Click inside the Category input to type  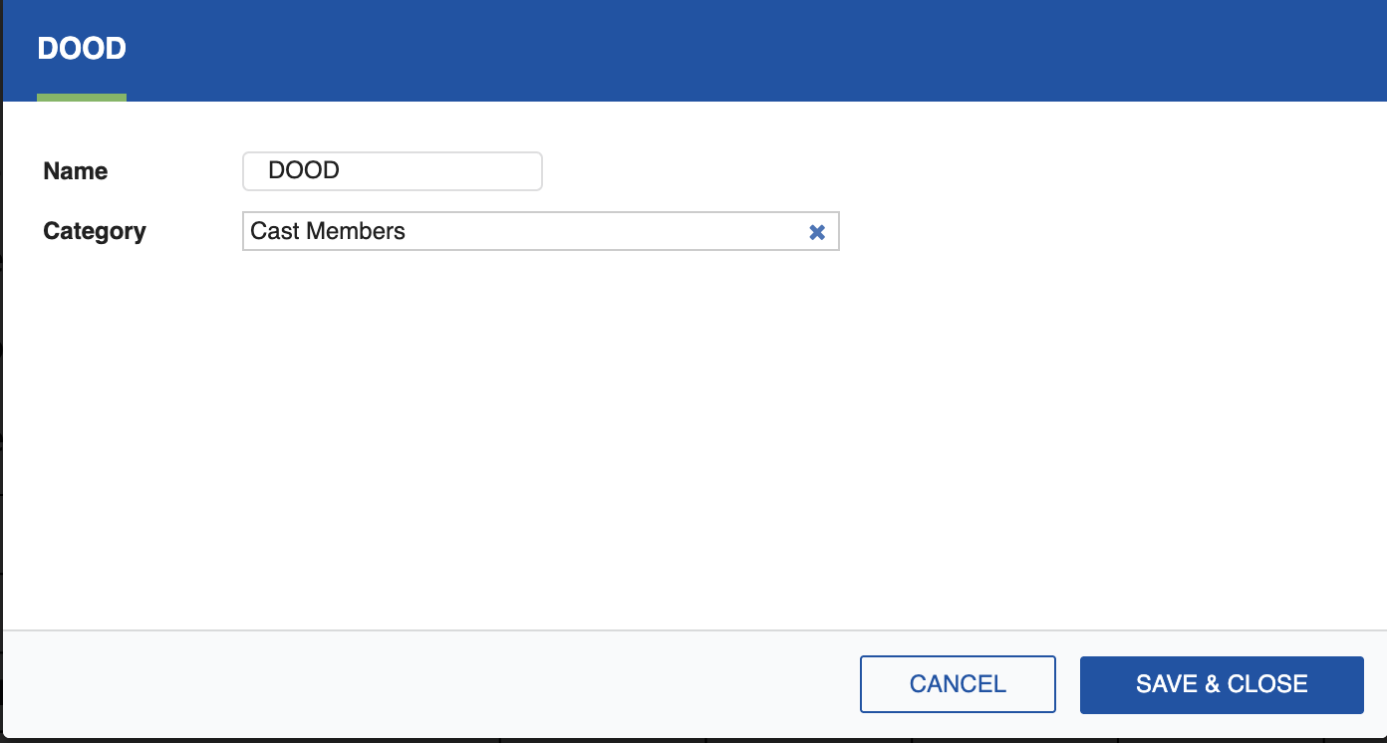point(498,231)
